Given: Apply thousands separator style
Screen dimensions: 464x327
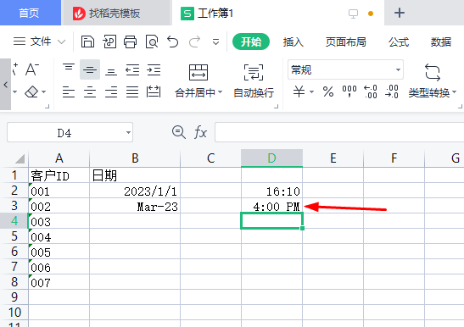Looking at the screenshot, I should [349, 91].
